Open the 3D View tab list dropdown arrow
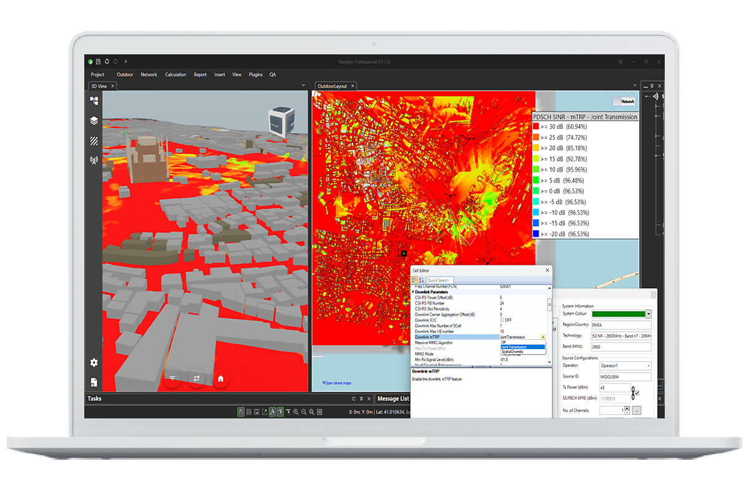Screen dimensions: 749x489 coord(303,86)
